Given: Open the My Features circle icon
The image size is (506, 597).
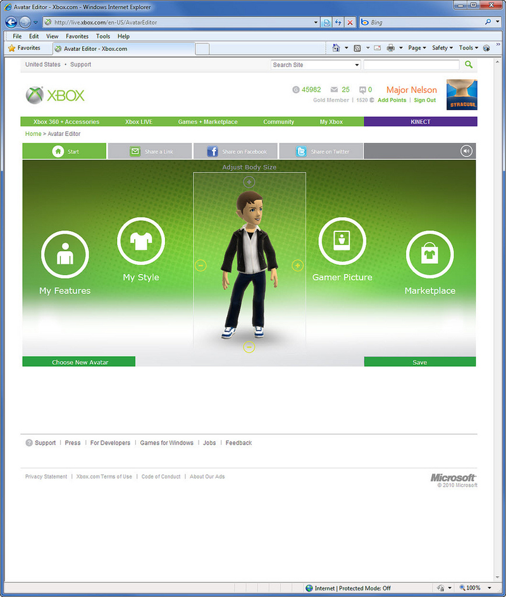Looking at the screenshot, I should [x=65, y=254].
